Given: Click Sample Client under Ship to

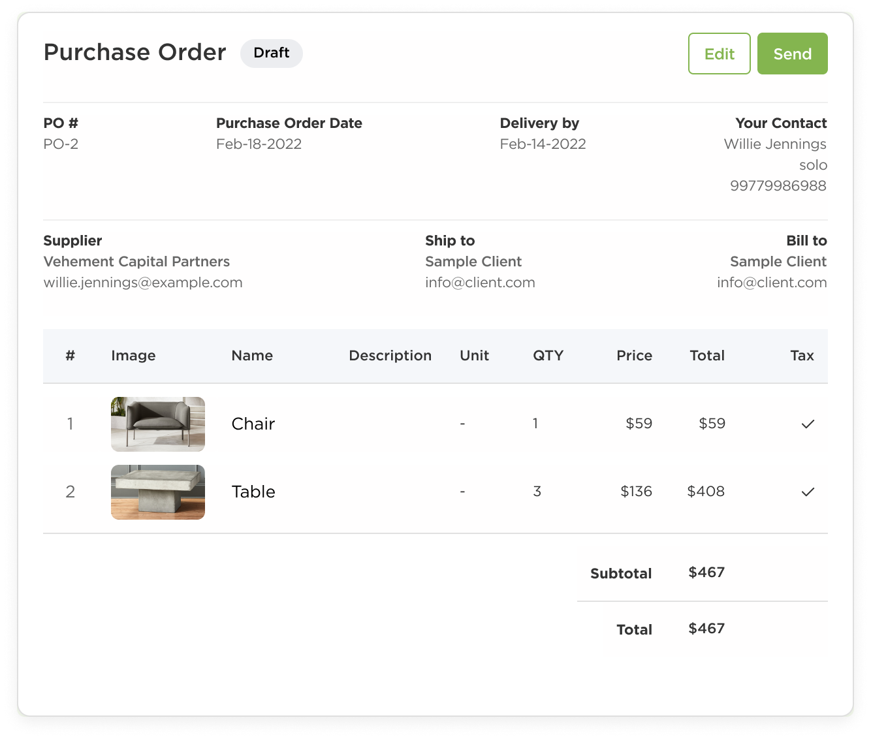Looking at the screenshot, I should tap(473, 261).
